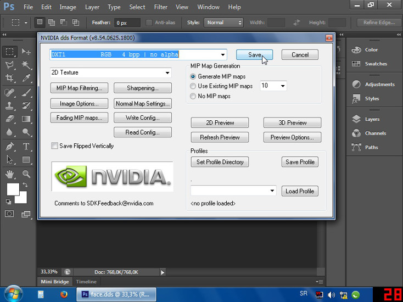Image resolution: width=403 pixels, height=302 pixels.
Task: Open Mini Bridge panel options menu
Action: (x=320, y=282)
